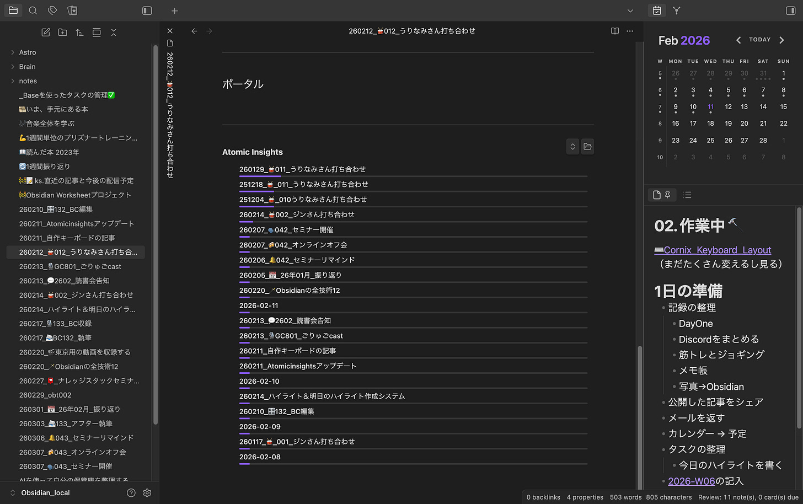
Task: Click the TODAY button in the calendar
Action: tap(759, 39)
